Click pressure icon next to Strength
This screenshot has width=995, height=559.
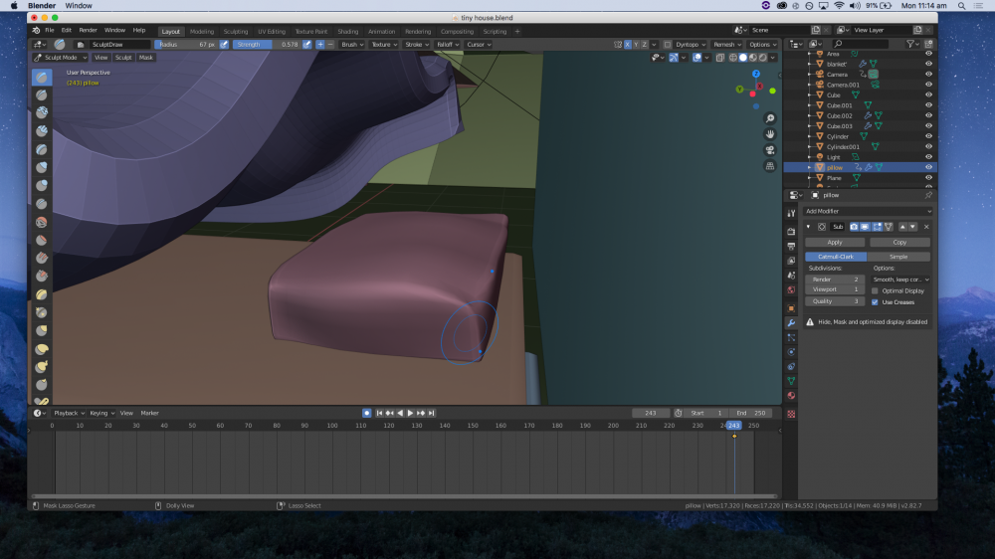coord(307,45)
